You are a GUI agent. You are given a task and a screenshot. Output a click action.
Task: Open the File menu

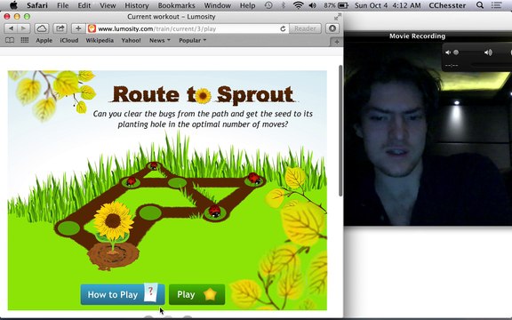[x=63, y=5]
